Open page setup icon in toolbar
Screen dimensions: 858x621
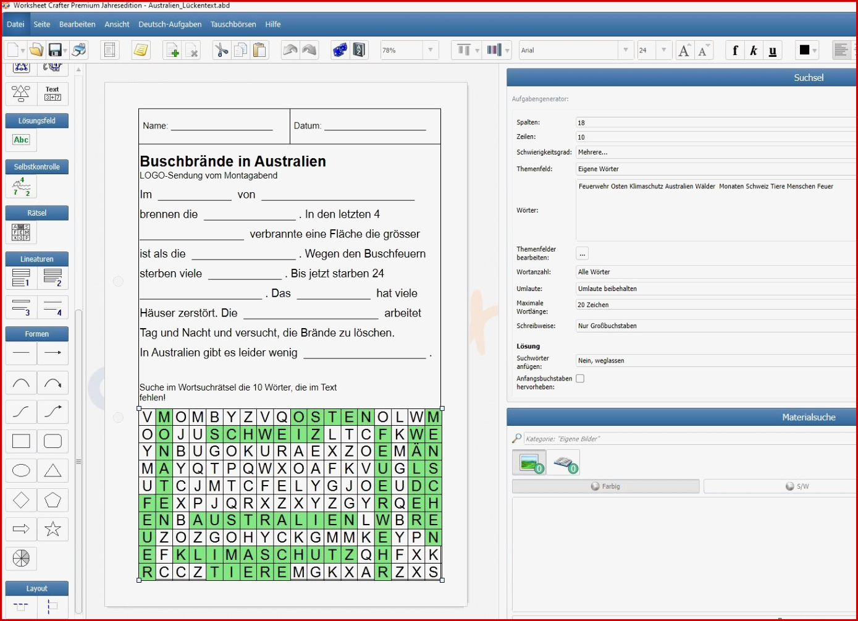coord(110,50)
